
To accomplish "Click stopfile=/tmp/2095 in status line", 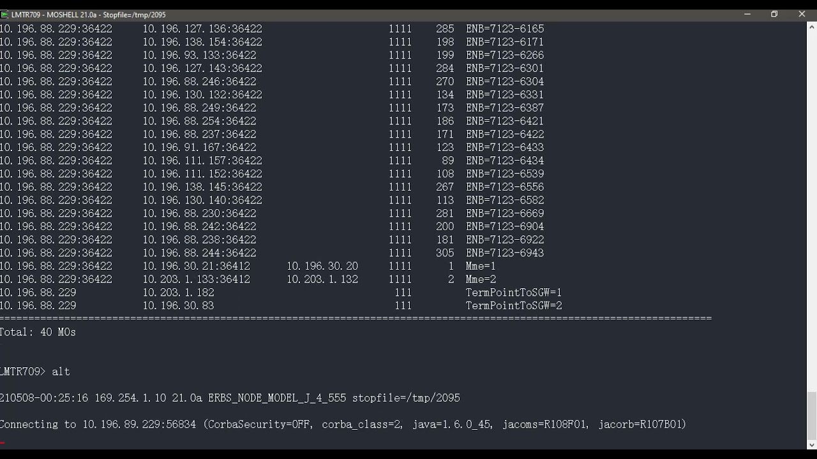I will [x=406, y=398].
